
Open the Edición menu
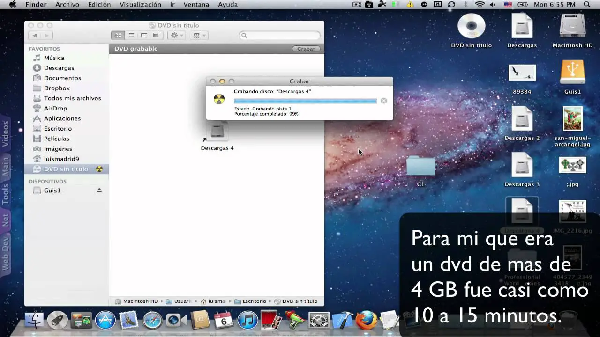coord(99,5)
